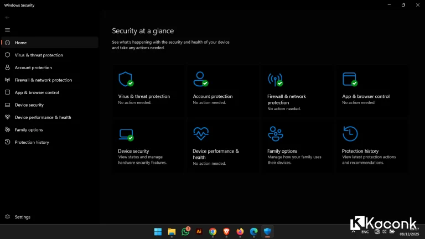Toggle the hamburger navigation menu
The width and height of the screenshot is (425, 239).
point(7,30)
